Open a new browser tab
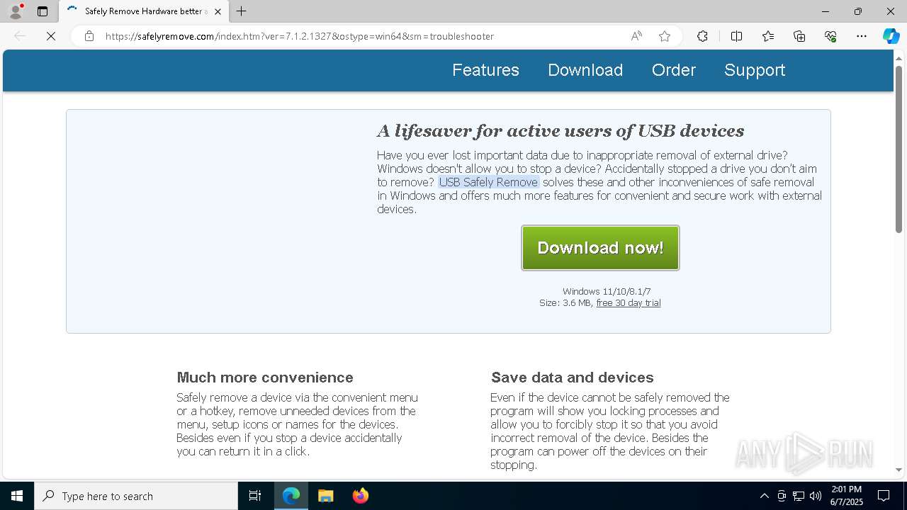Image resolution: width=907 pixels, height=510 pixels. [242, 11]
